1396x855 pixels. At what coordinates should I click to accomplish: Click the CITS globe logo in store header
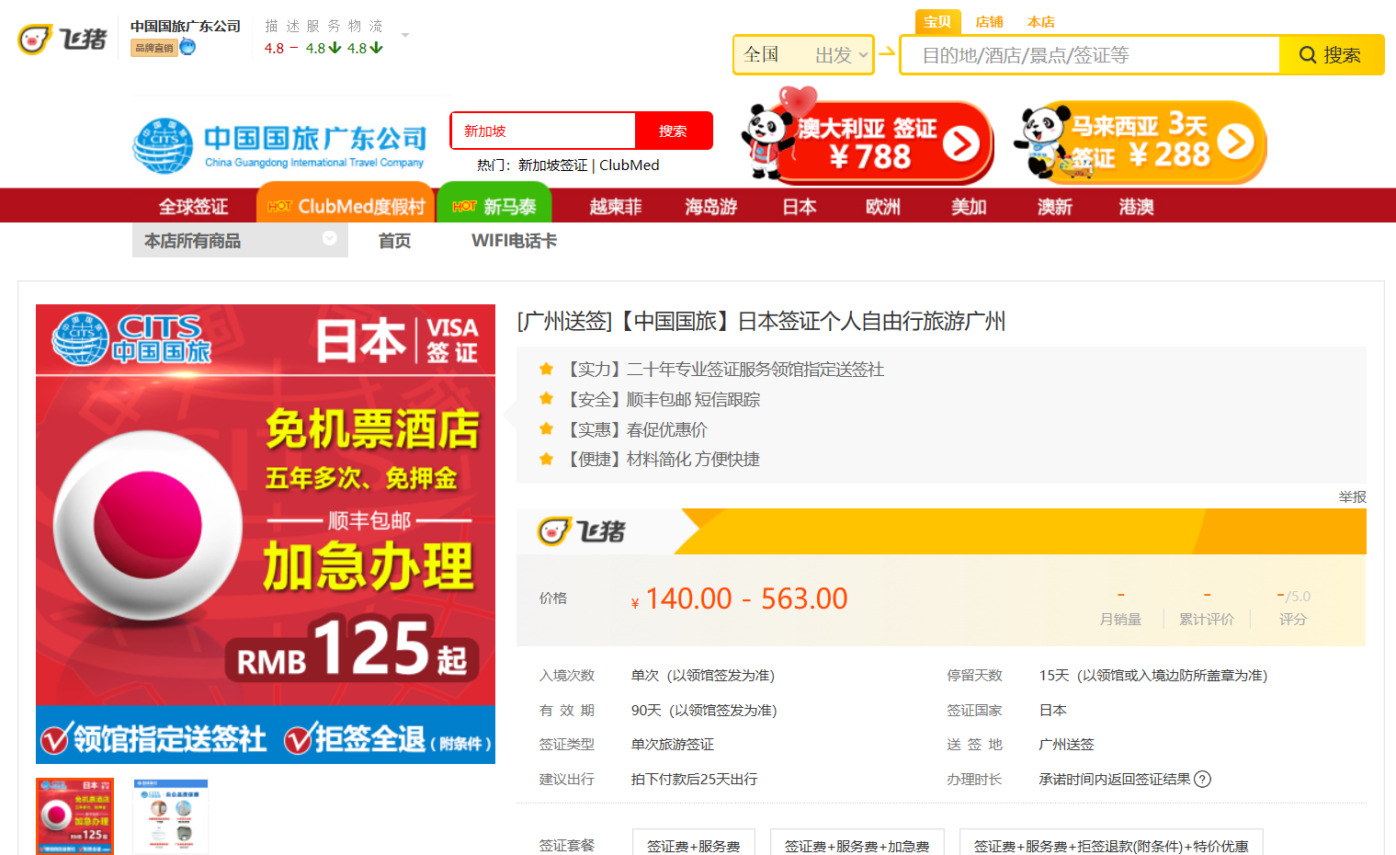coord(163,145)
